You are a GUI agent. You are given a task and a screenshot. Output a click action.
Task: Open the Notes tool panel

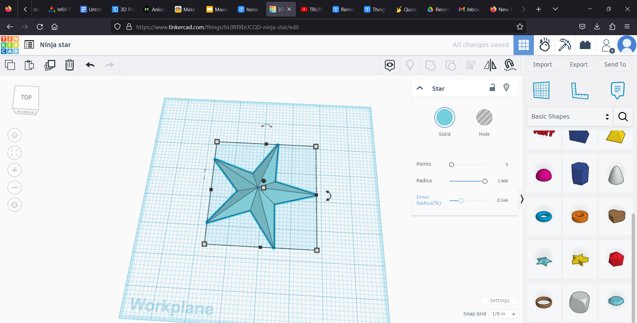point(617,90)
